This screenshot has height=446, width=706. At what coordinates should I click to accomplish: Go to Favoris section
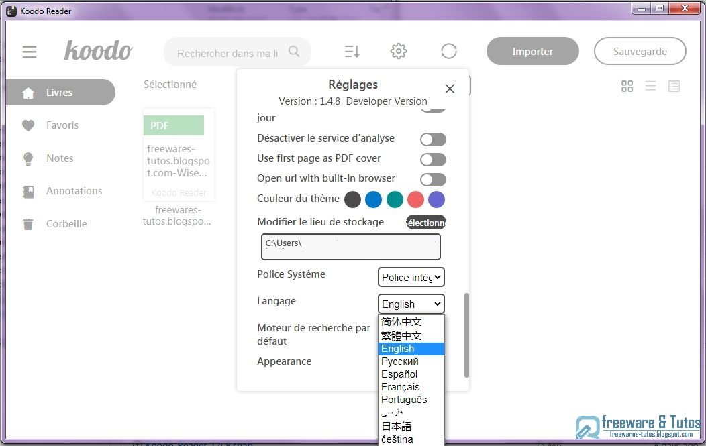[x=62, y=125]
